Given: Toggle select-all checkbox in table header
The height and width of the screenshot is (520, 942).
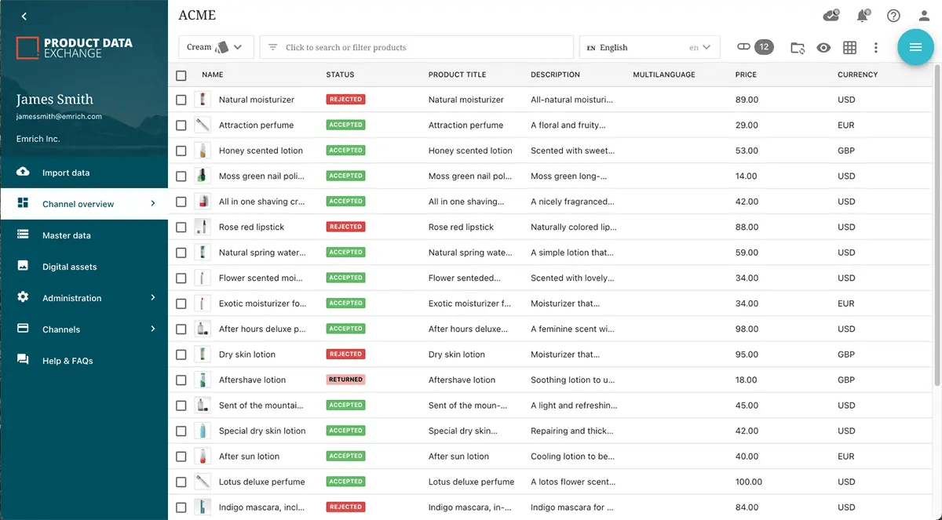Looking at the screenshot, I should [181, 75].
